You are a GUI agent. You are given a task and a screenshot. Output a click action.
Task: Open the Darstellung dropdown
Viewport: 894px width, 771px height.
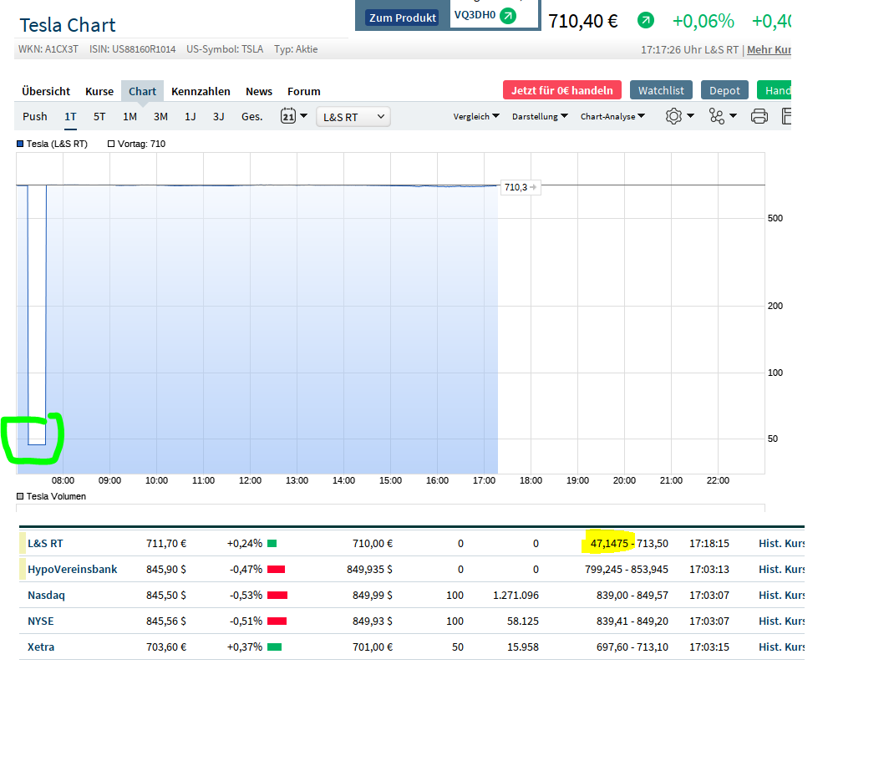coord(540,116)
